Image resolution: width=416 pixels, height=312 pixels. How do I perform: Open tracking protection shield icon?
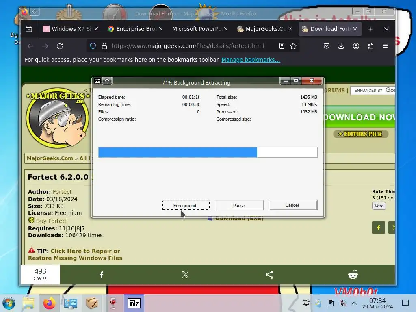93,46
